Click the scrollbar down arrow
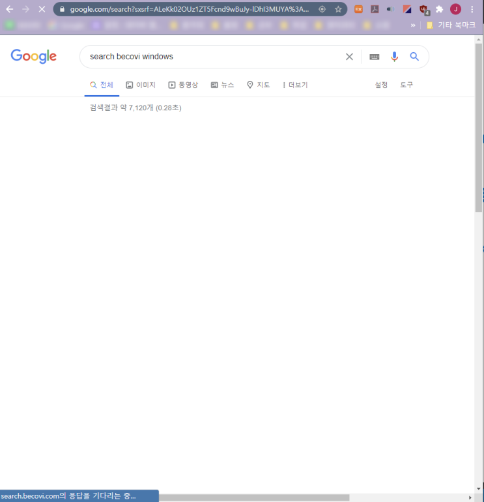 coord(478,488)
